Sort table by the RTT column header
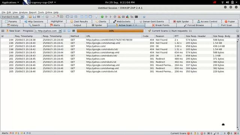240x135 pixels. tap(179, 36)
